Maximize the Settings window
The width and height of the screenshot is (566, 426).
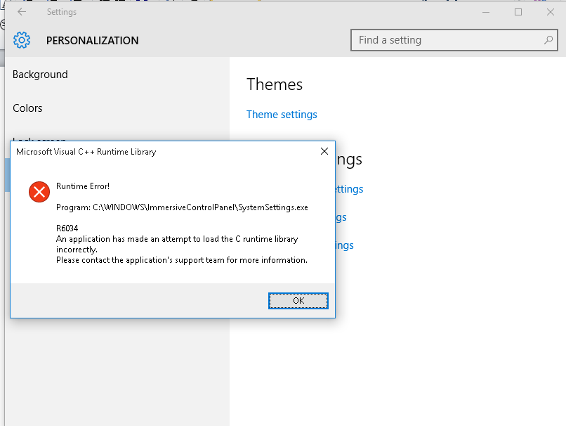coord(518,12)
